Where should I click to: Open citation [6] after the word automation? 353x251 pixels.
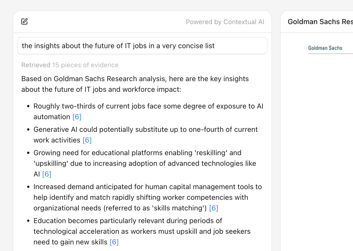pyautogui.click(x=77, y=117)
